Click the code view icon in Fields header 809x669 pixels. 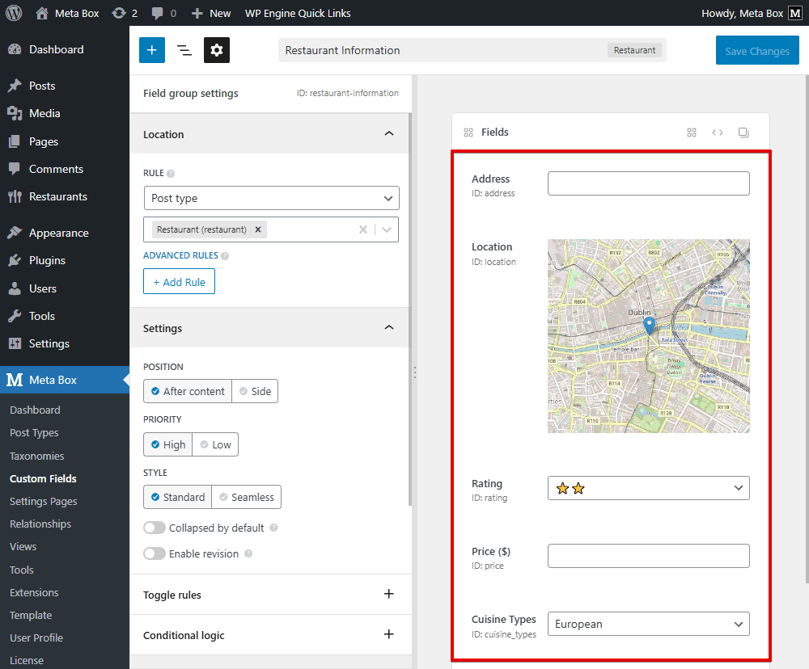click(x=718, y=133)
